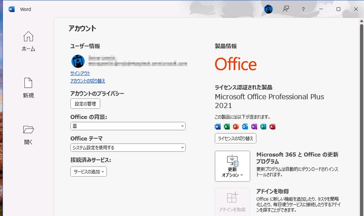This screenshot has height=216, width=364.
Task: Click the OneNote product icon
Action: click(x=254, y=126)
